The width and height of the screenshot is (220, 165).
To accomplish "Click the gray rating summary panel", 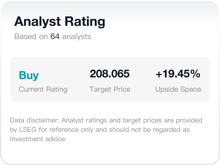I will pyautogui.click(x=110, y=79).
